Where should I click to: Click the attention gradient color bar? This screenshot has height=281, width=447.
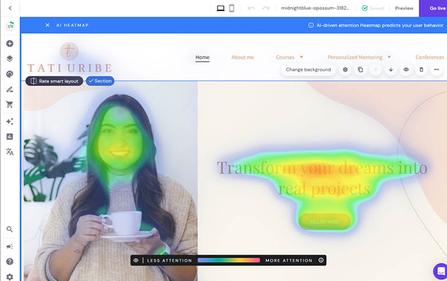point(229,260)
